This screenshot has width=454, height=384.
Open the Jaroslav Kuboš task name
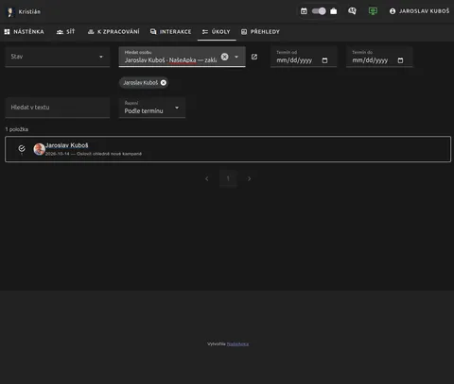[67, 145]
